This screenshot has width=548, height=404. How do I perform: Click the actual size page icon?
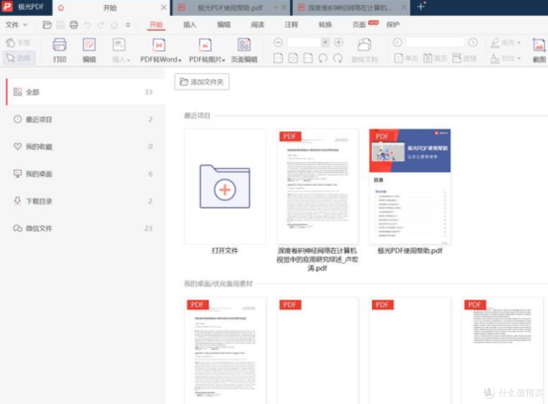pos(278,58)
